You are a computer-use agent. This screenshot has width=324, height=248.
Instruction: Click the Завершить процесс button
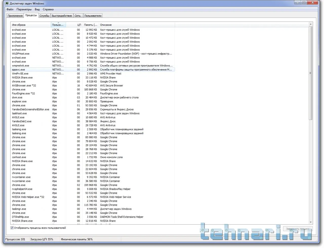(298, 229)
